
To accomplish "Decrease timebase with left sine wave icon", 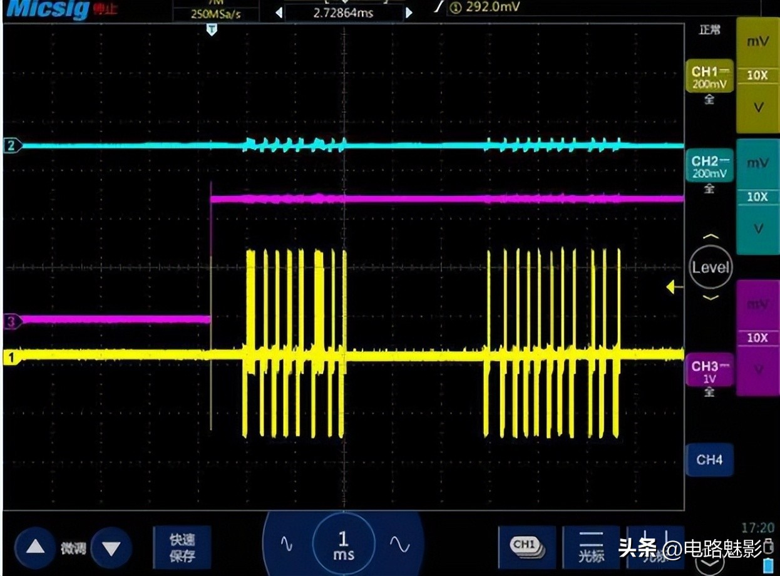I will coord(286,544).
